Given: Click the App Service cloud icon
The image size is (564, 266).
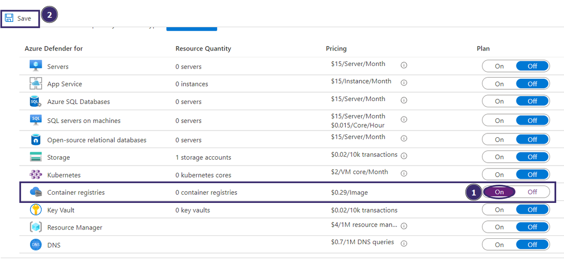Looking at the screenshot, I should tap(36, 83).
